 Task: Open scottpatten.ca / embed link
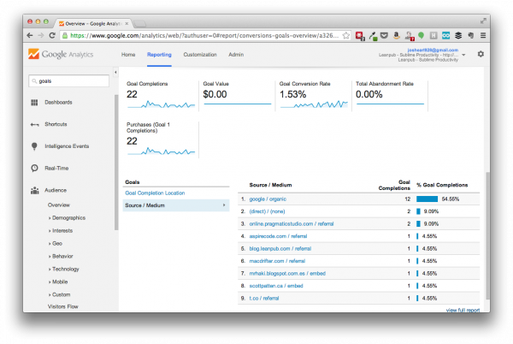pos(276,286)
